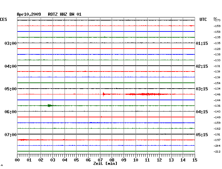
Task: Select minute 11 on the time axis
Action: (x=147, y=160)
